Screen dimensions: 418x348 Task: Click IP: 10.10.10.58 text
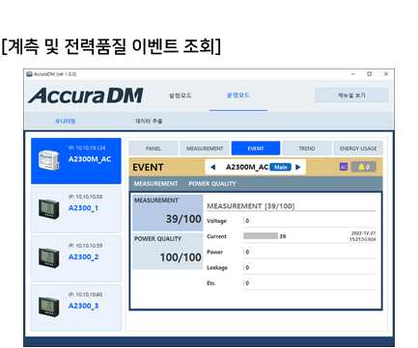click(x=85, y=197)
